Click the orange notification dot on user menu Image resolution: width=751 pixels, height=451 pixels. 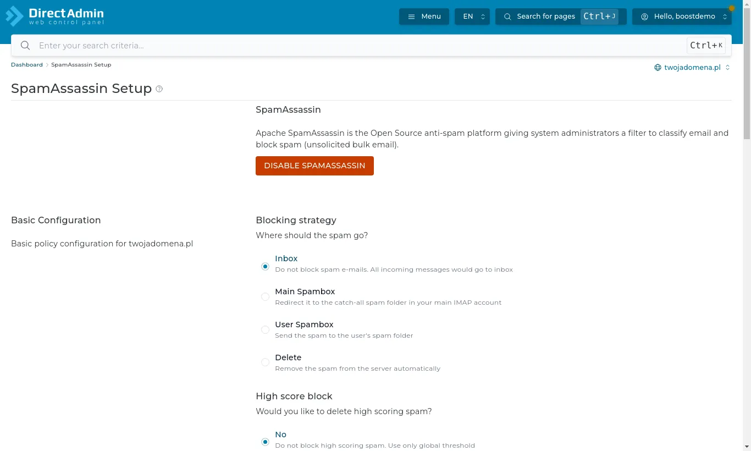(x=732, y=8)
